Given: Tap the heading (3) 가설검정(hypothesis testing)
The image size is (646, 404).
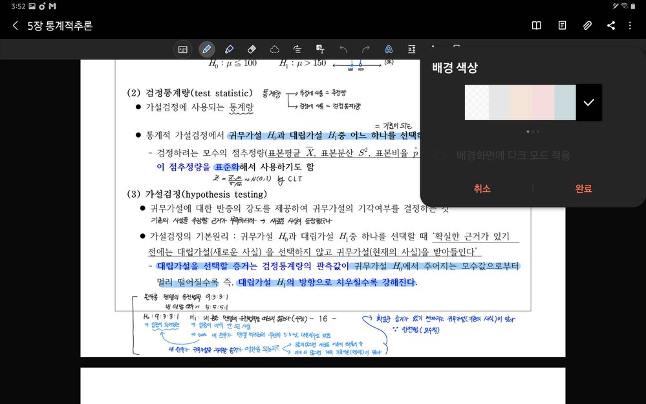Looking at the screenshot, I should coord(197,194).
